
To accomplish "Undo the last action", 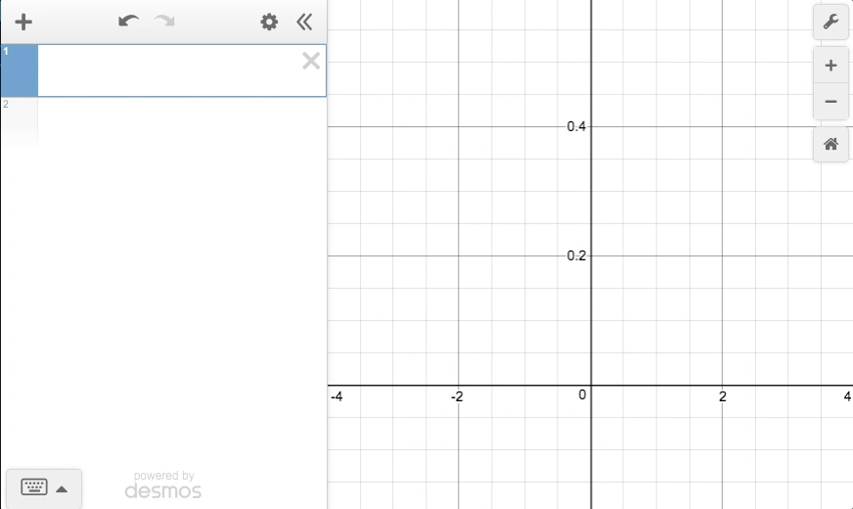I will coord(128,22).
